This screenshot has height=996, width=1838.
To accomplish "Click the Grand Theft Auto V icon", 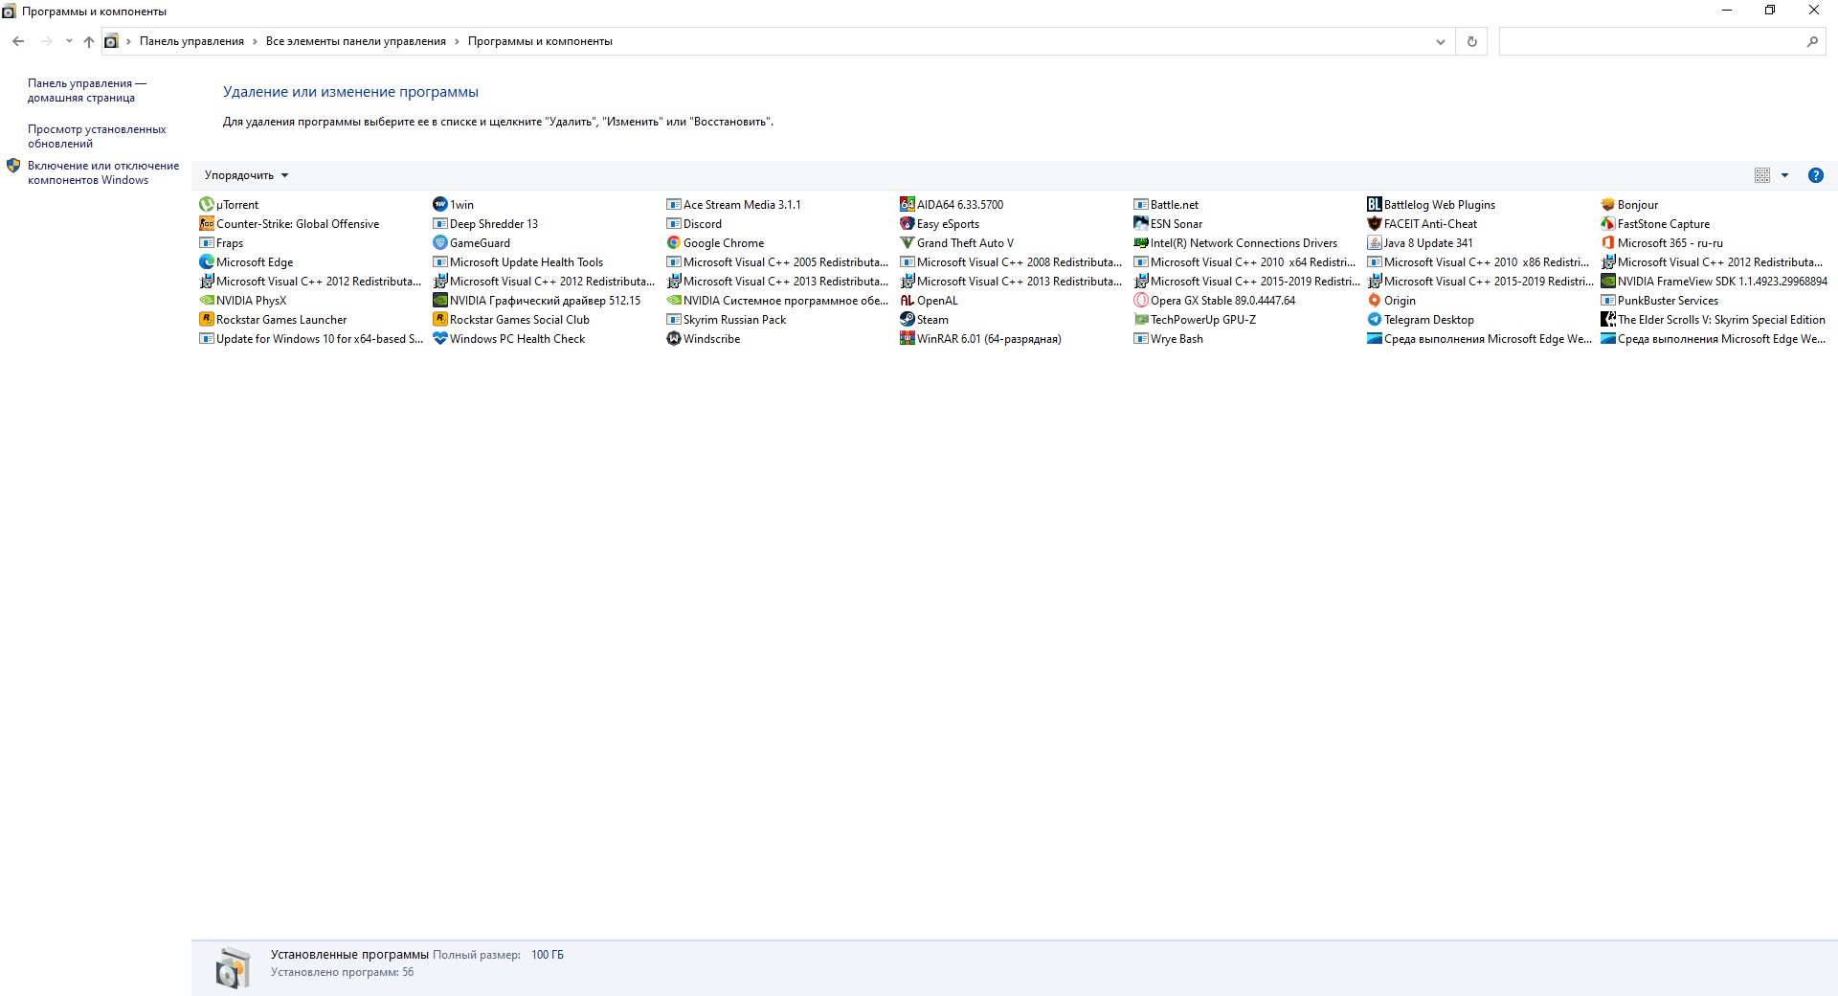I will pos(907,243).
